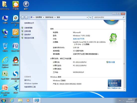The image size is (137, 103).
Task: Click the forward navigation arrow button
Action: [x=26, y=17]
